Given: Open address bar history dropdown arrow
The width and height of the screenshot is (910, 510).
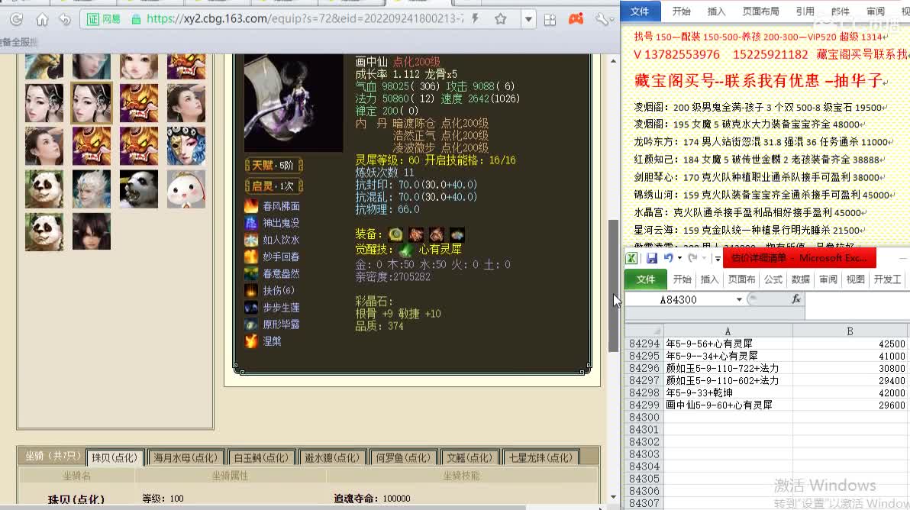Looking at the screenshot, I should [x=528, y=19].
